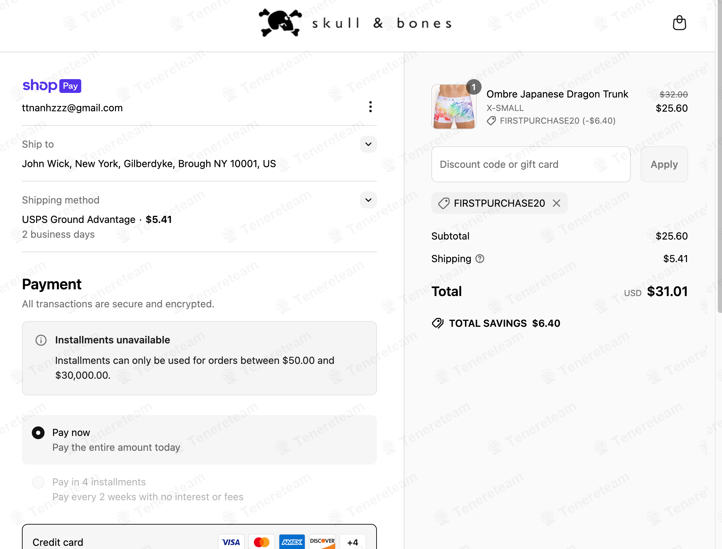Select the Pay now radio button

point(38,433)
